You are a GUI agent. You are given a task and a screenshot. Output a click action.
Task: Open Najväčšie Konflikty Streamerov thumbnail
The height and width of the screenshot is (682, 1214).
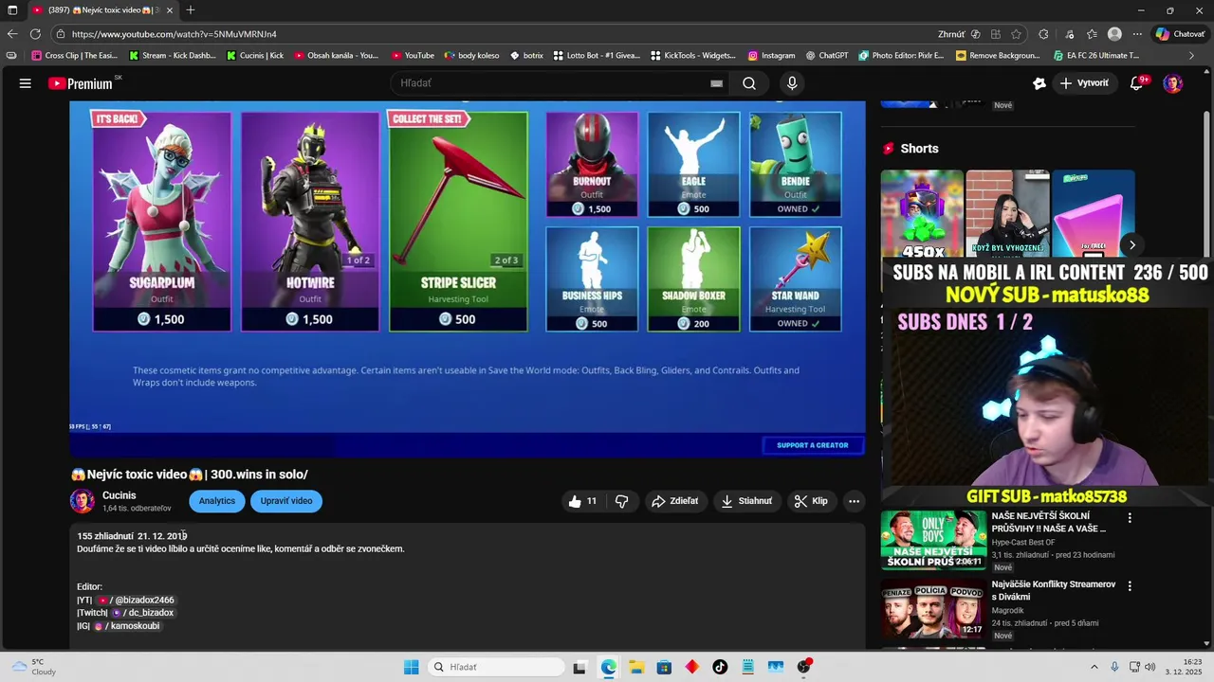[x=933, y=609]
